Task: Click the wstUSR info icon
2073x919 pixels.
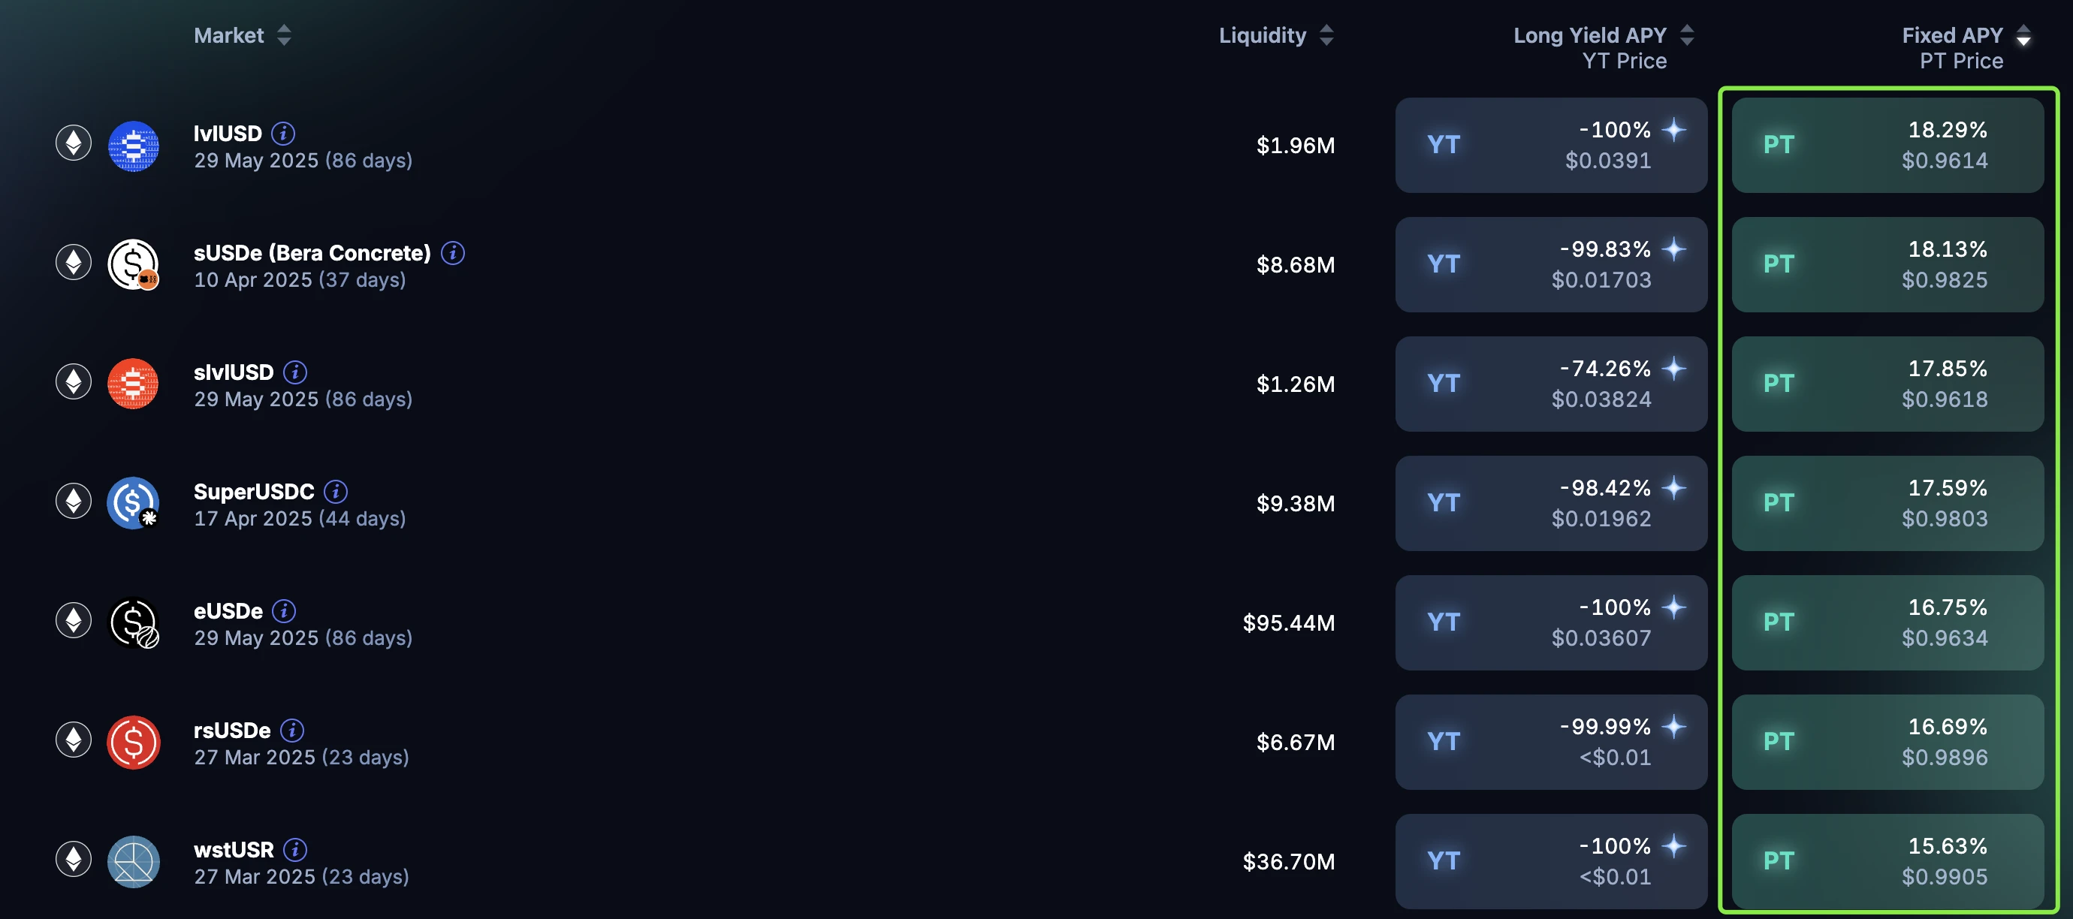Action: point(295,849)
